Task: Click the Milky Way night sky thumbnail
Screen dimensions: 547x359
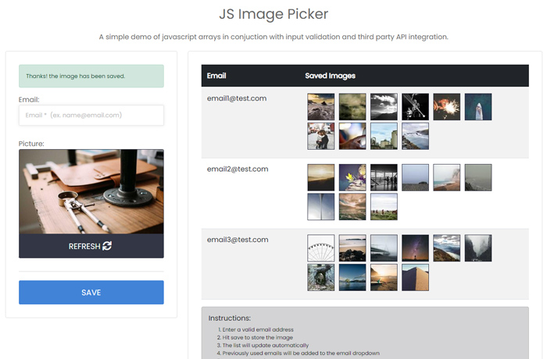Action: (x=415, y=248)
